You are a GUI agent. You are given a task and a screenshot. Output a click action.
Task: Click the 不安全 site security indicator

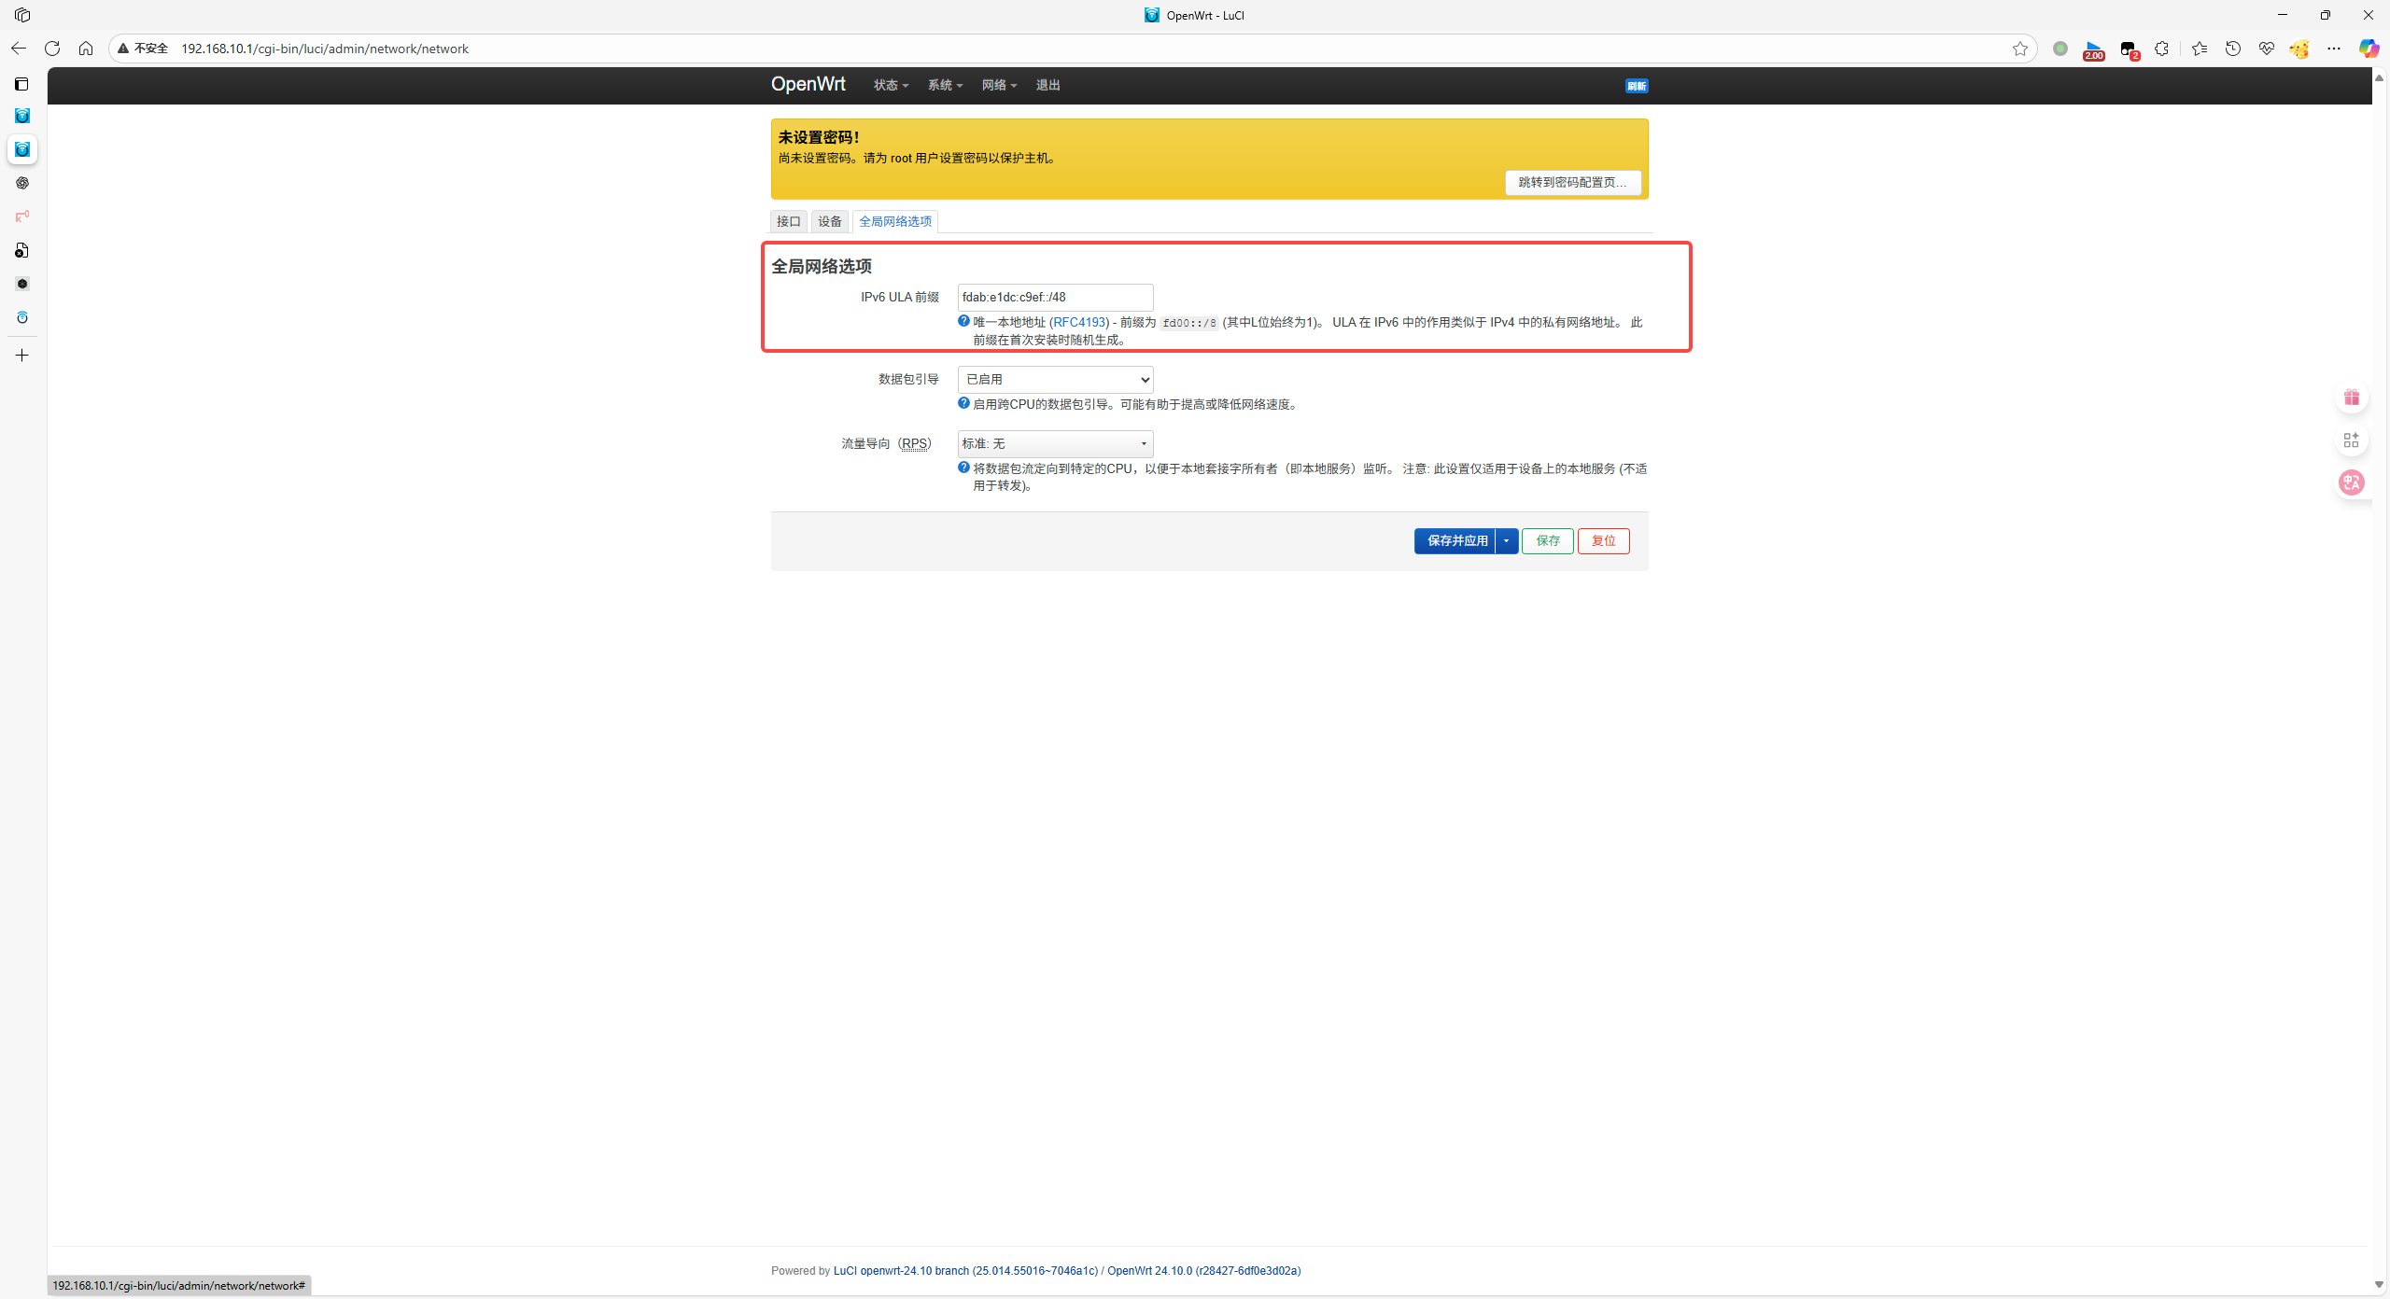tap(143, 49)
